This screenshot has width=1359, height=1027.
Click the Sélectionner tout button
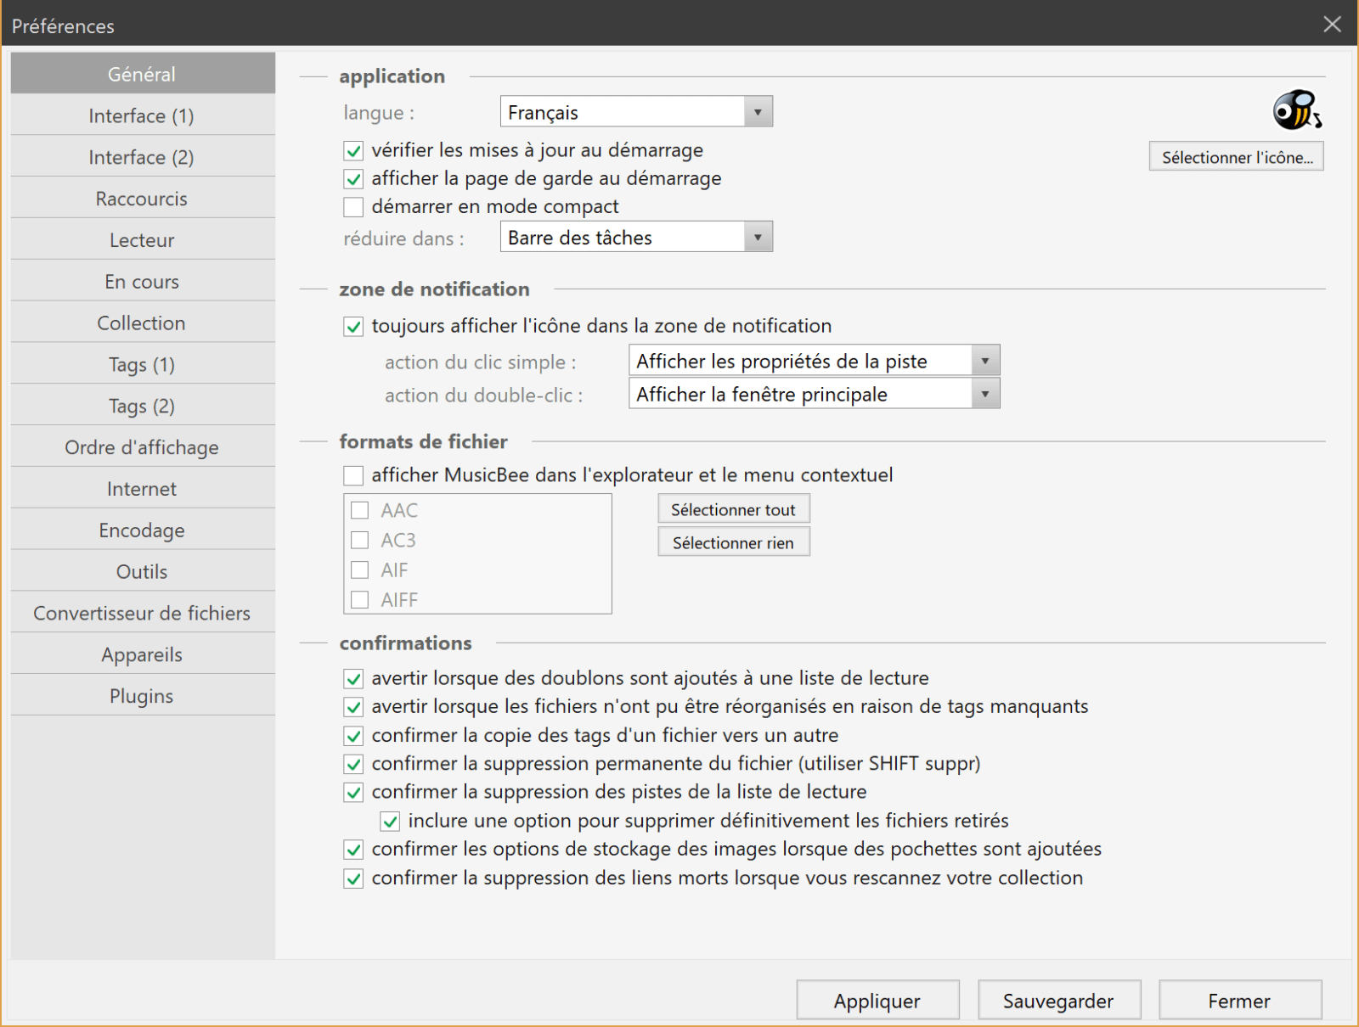coord(733,508)
